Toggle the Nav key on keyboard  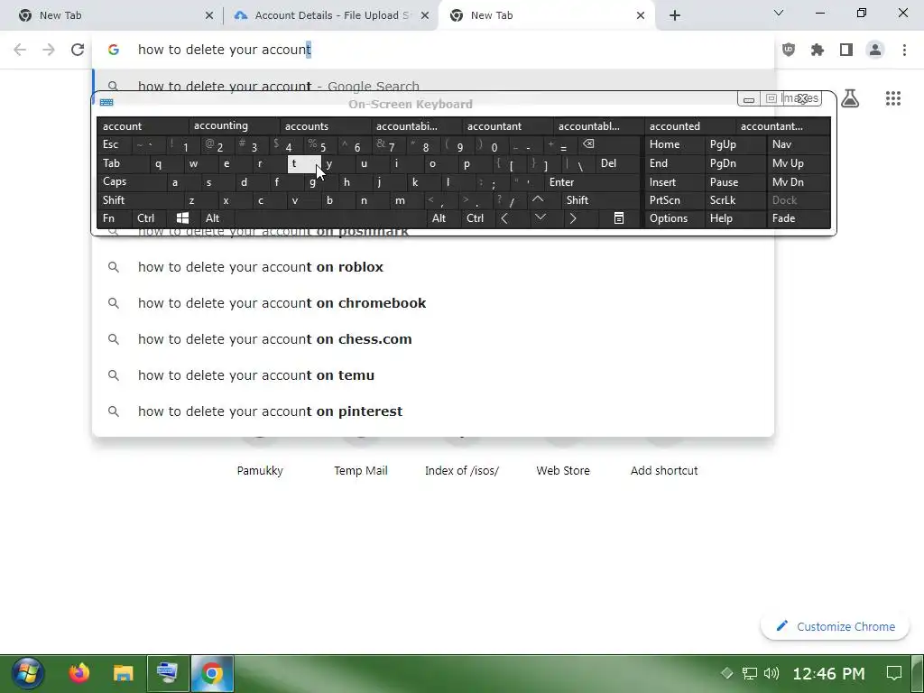pos(799,144)
